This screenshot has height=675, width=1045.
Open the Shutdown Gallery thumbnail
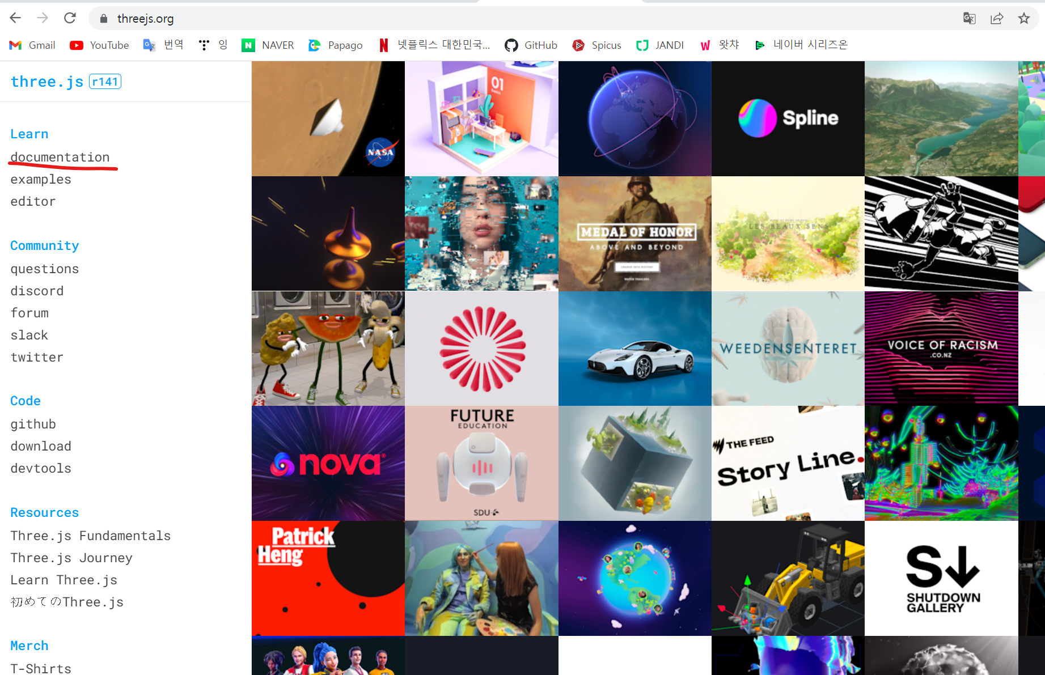click(941, 578)
